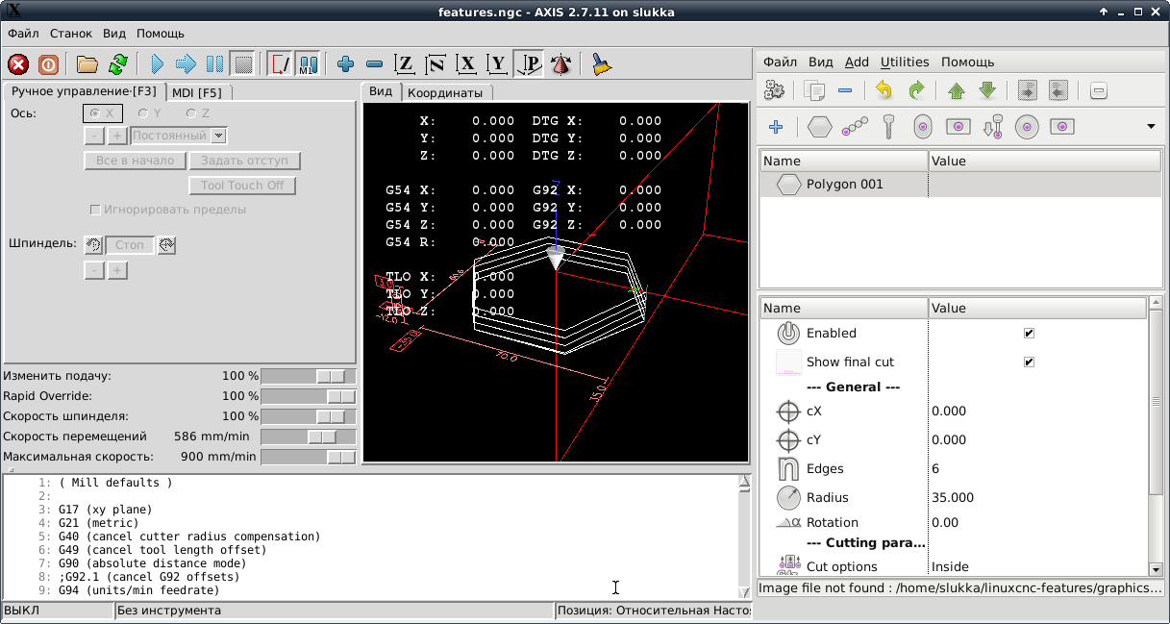Screen dimensions: 1170x624
Task: Switch to the Координаты tab
Action: coord(444,92)
